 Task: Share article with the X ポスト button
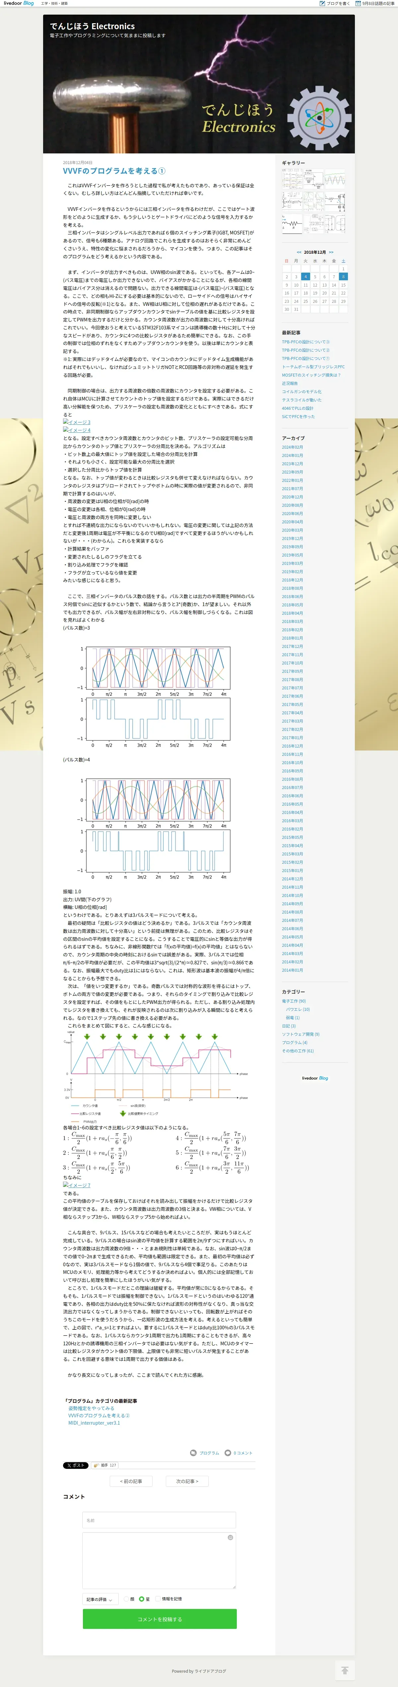[76, 1465]
